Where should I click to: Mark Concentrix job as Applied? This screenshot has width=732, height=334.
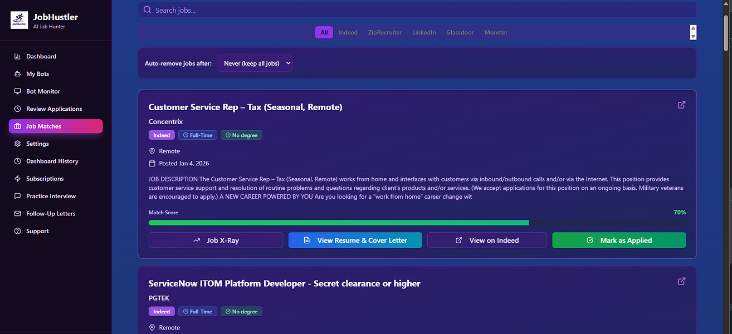coord(619,240)
